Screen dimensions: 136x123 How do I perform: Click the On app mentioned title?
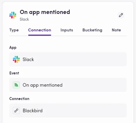45,12
